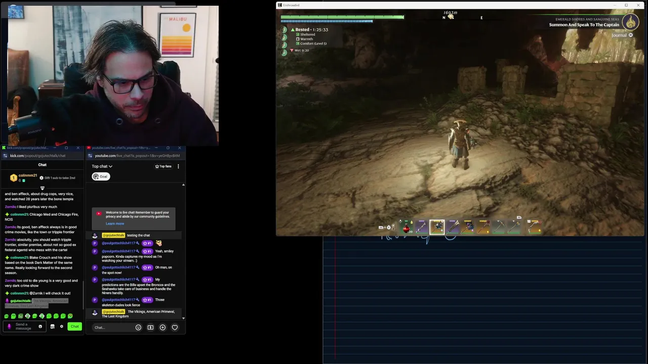Screen dimensions: 648x364
Task: Open the Journal in the game
Action: (x=622, y=35)
